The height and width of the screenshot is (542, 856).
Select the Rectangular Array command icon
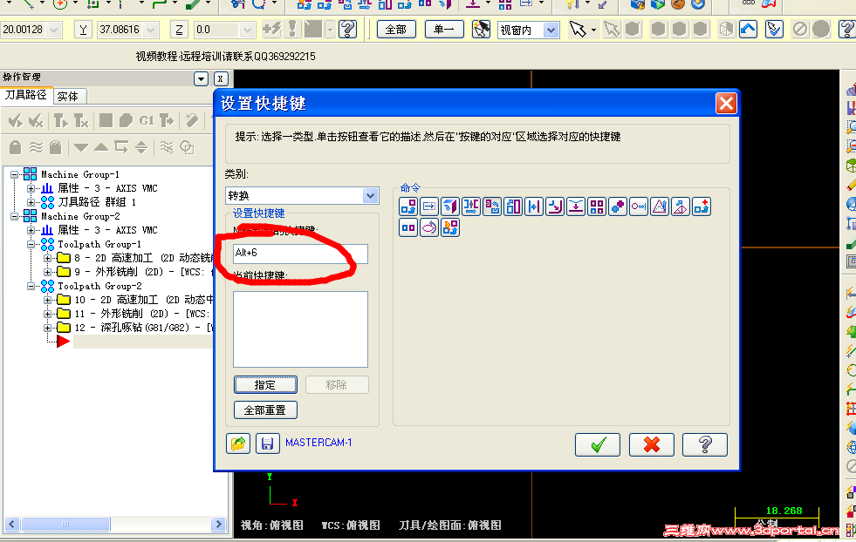pyautogui.click(x=597, y=207)
